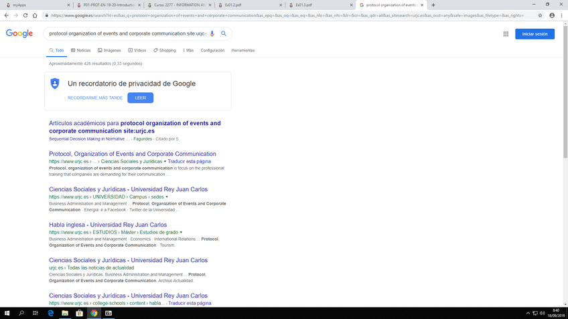568x319 pixels.
Task: Select the Todo results tab
Action: tap(56, 50)
